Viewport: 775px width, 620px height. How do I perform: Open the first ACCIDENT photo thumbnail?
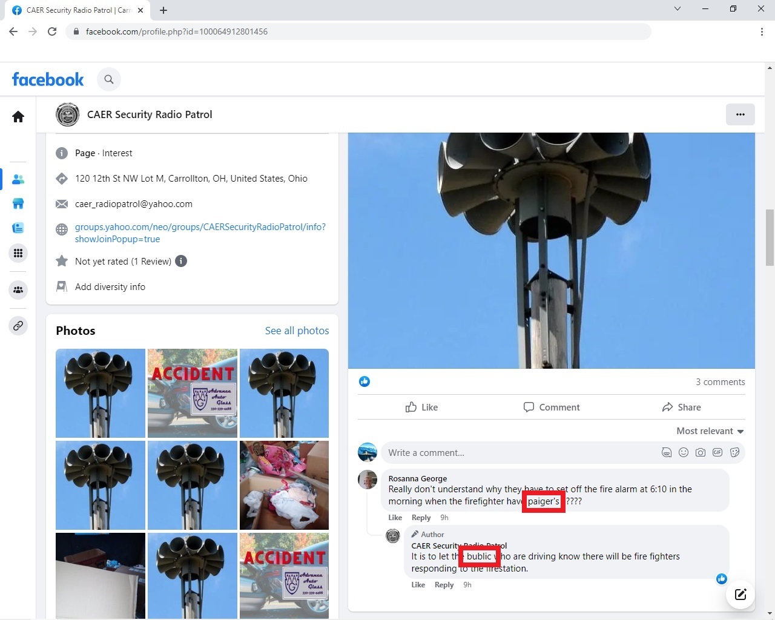coord(193,393)
